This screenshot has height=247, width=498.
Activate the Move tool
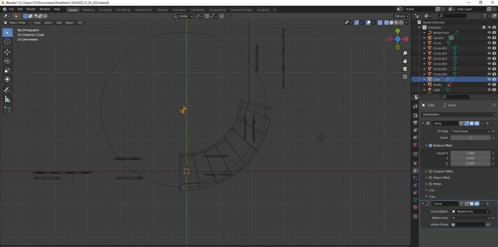[x=7, y=52]
